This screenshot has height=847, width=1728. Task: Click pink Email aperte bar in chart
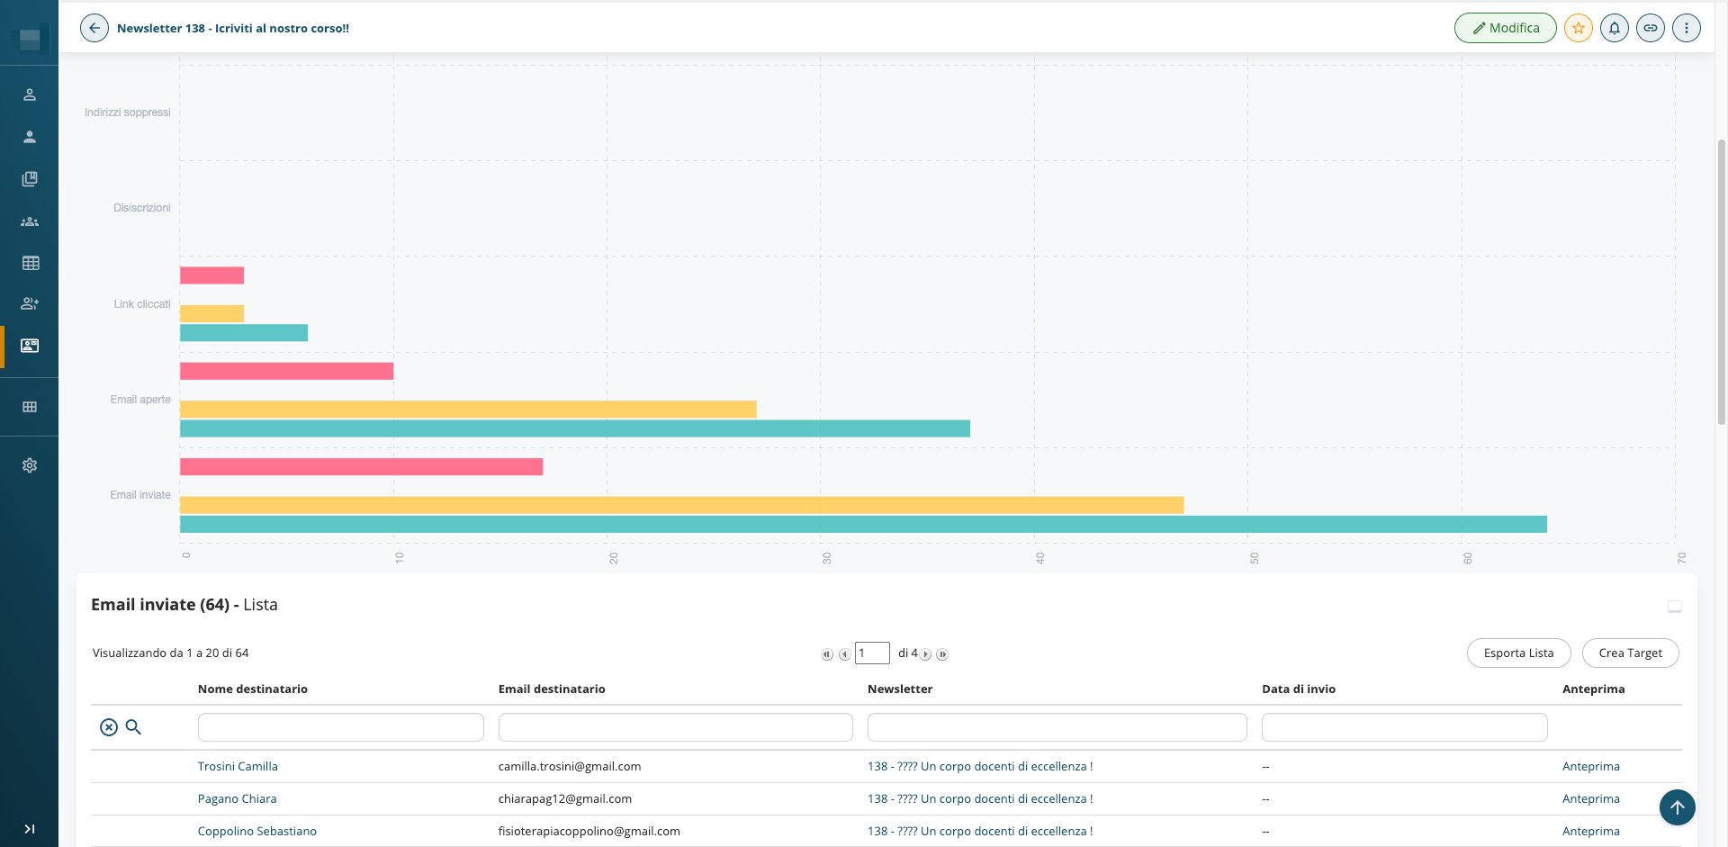[x=286, y=371]
